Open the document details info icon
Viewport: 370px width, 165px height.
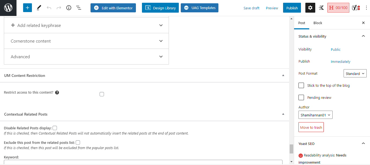[69, 8]
